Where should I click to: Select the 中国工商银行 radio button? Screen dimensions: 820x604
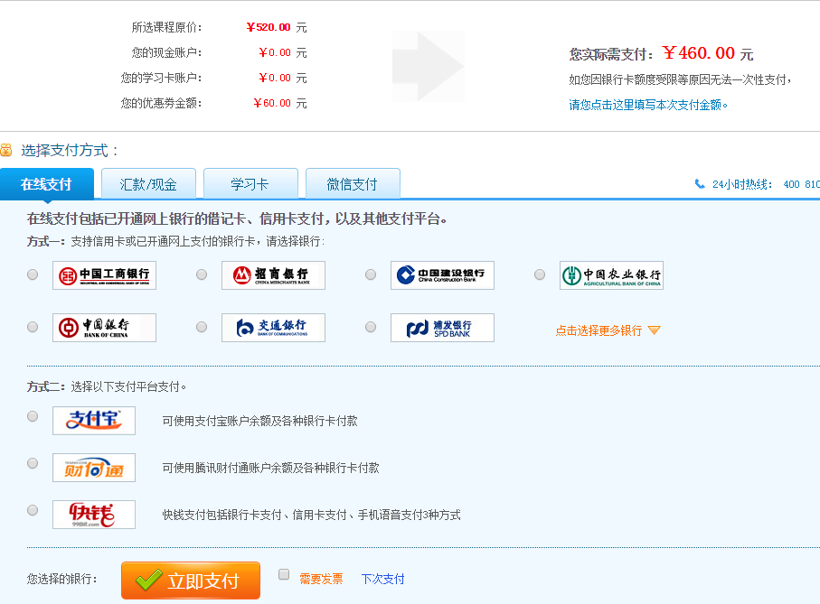coord(33,274)
